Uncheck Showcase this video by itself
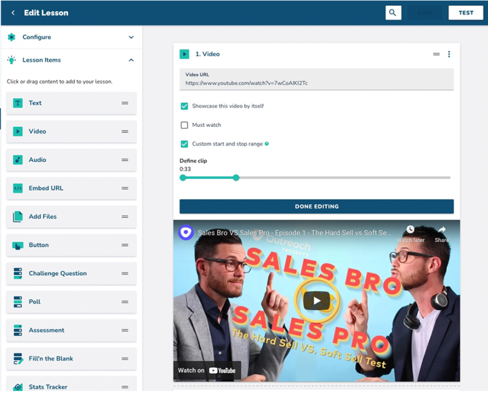This screenshot has width=488, height=396. (185, 106)
